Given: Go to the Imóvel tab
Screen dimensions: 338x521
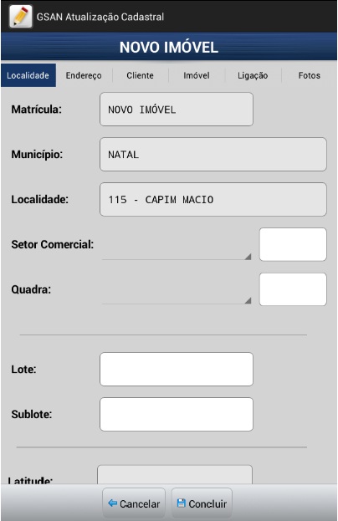Looking at the screenshot, I should pos(197,75).
